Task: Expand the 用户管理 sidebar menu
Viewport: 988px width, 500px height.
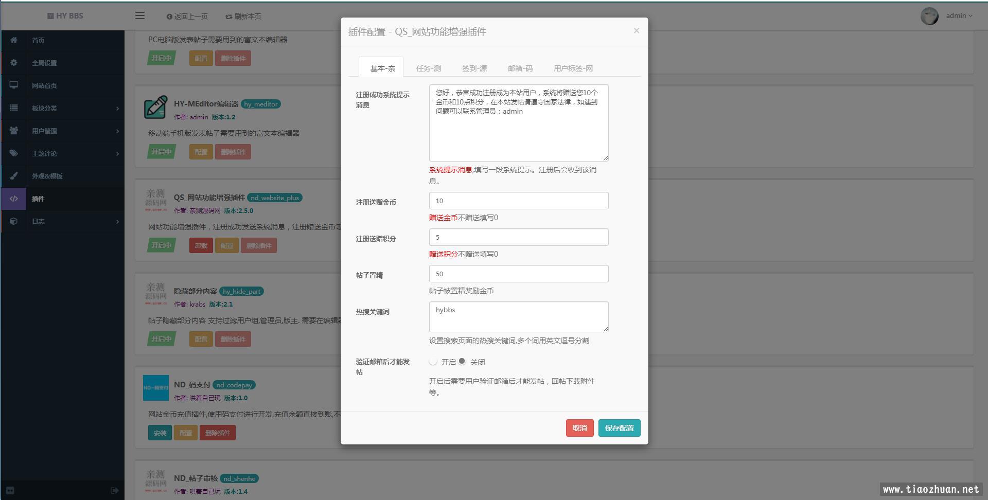Action: [x=117, y=131]
